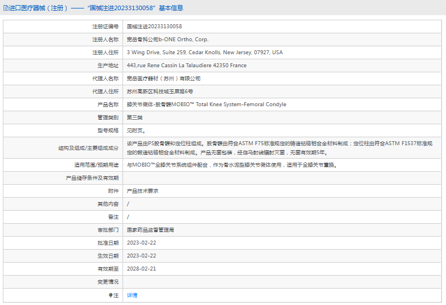Viewport: 446px width, 305px height.
Task: Click the 结构及组成/主要组成成分 row label
Action: click(x=88, y=148)
